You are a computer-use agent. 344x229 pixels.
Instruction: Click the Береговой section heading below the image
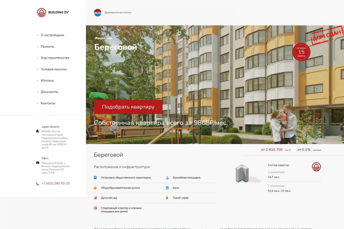click(x=108, y=155)
